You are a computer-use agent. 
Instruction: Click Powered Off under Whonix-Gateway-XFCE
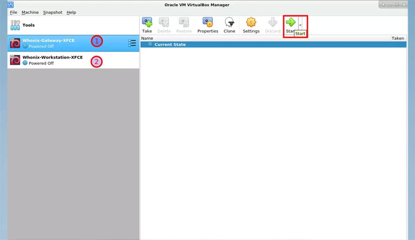click(41, 46)
